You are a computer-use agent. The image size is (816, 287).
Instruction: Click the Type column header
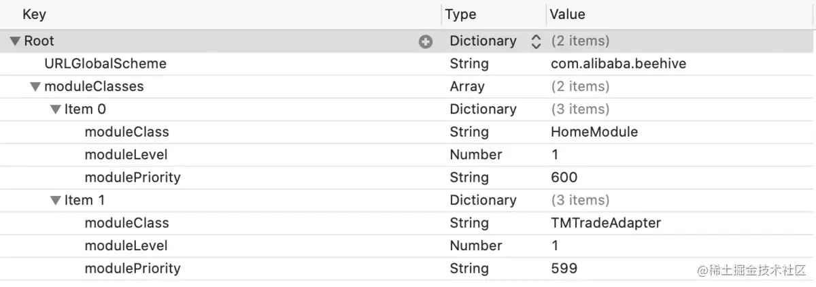click(x=460, y=14)
